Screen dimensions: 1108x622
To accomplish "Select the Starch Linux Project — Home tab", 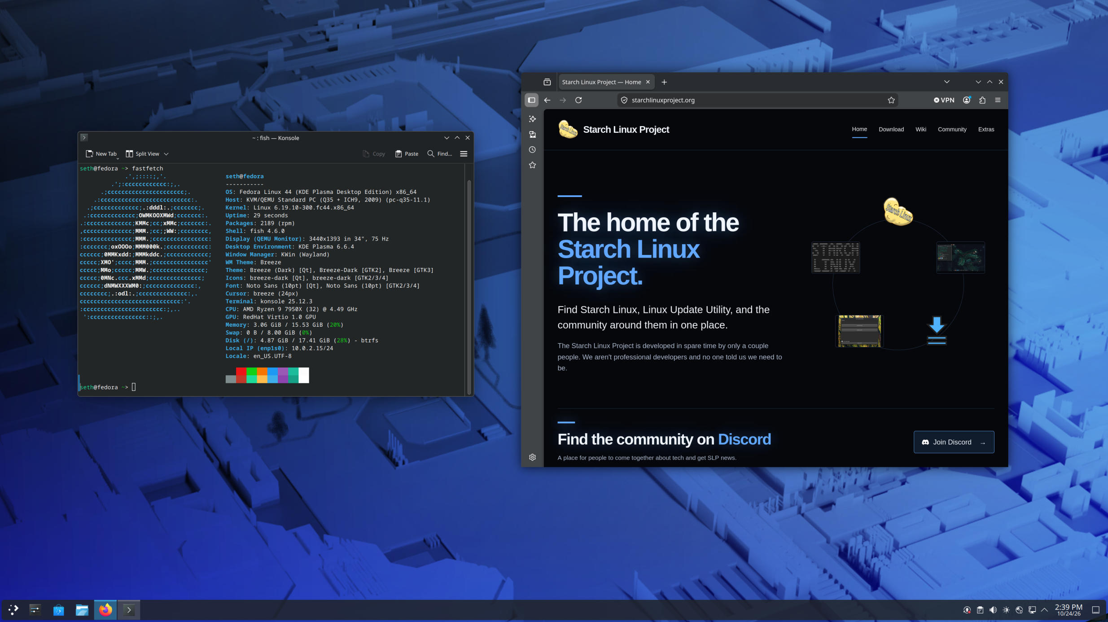I will (x=606, y=82).
